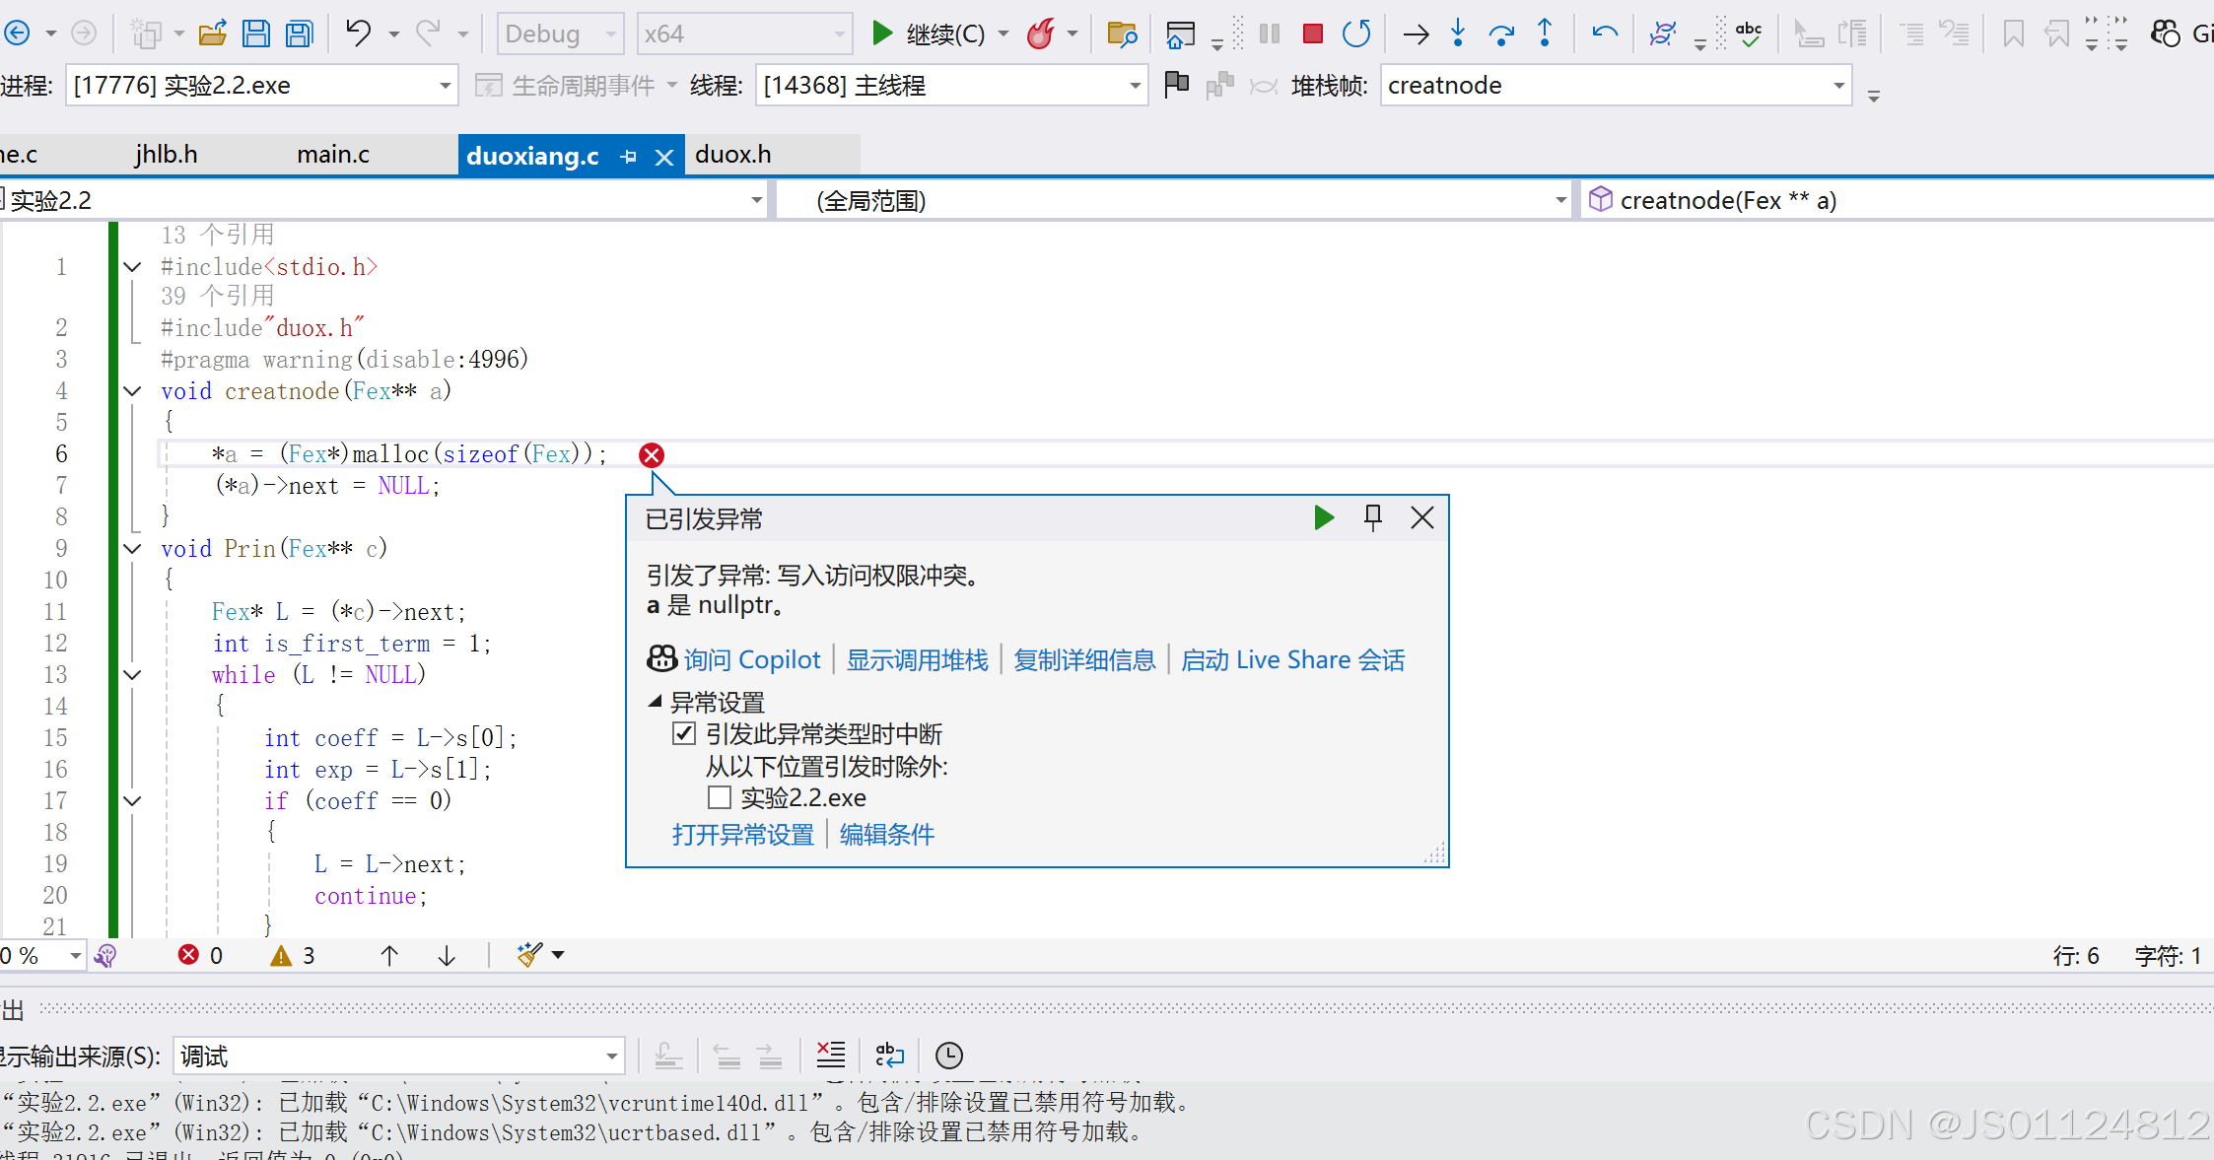
Task: Open the 全局范围 scope dropdown
Action: click(x=1173, y=200)
